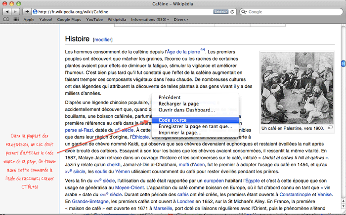Click the modifier link beside Histoire
The image size is (346, 215).
103,39
